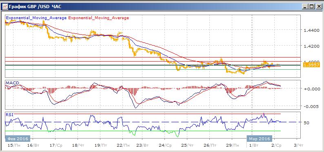Maximize the GBP/USD chart window

(x=311, y=7)
